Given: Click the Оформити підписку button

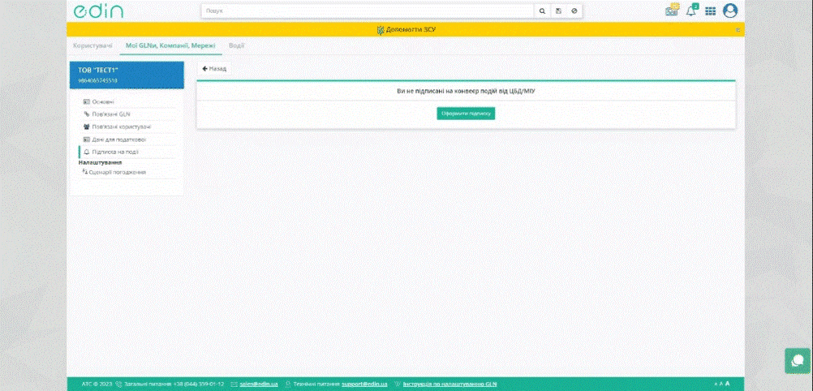Looking at the screenshot, I should [x=466, y=114].
